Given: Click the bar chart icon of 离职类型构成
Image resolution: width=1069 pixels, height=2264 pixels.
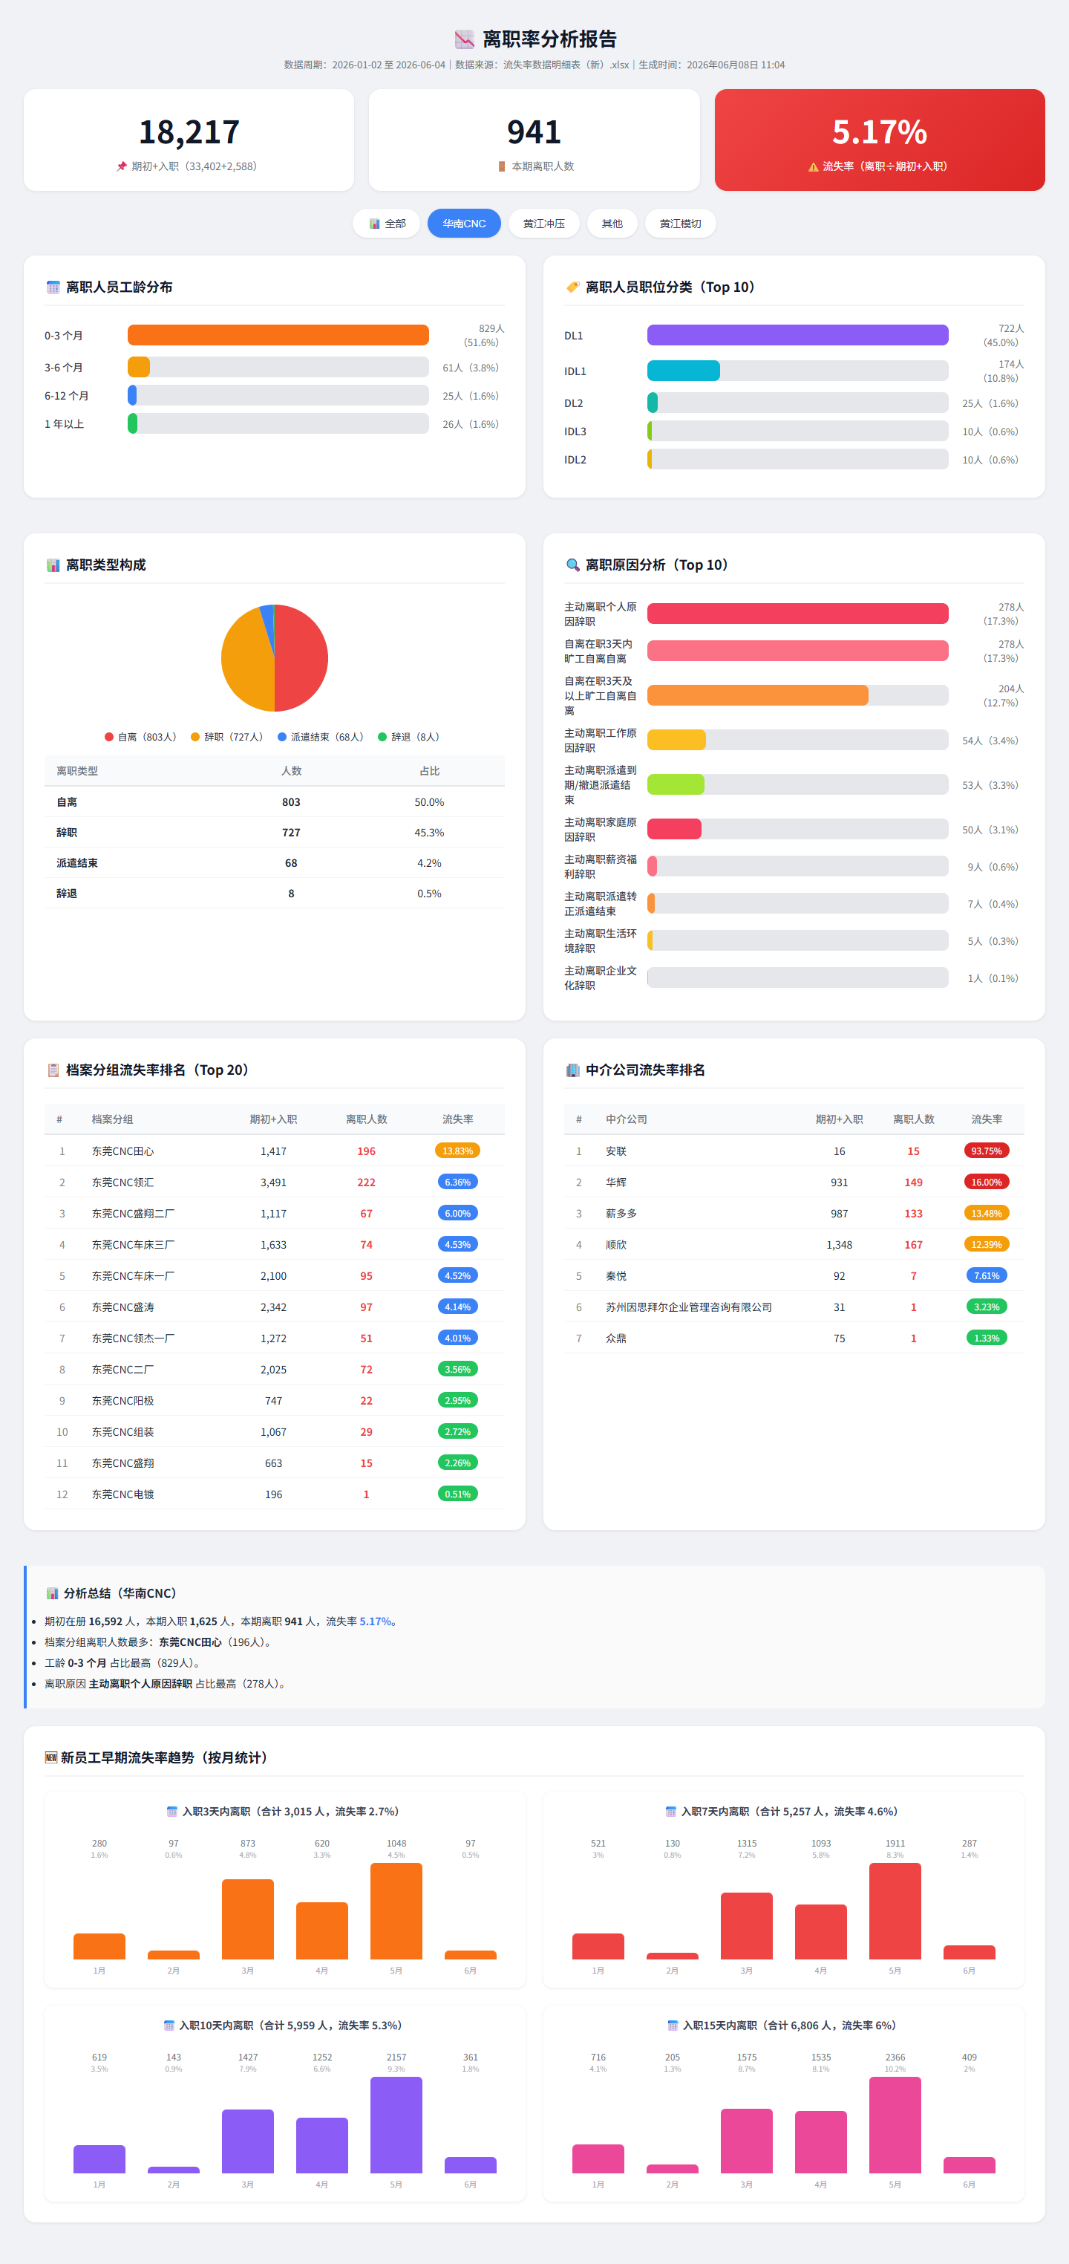Looking at the screenshot, I should click(x=53, y=565).
